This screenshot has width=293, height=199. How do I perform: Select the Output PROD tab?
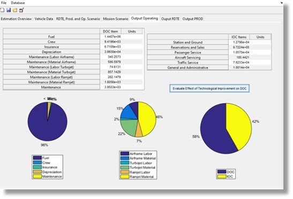tap(193, 19)
